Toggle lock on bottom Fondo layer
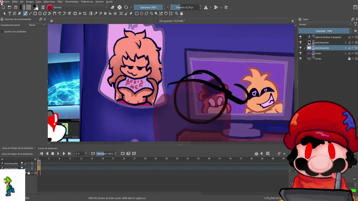The width and height of the screenshot is (358, 201). pos(349,59)
